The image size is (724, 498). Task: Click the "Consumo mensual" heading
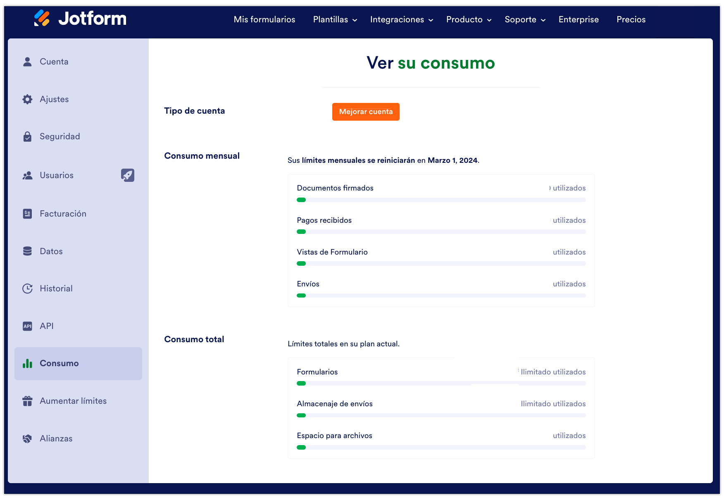coord(202,156)
